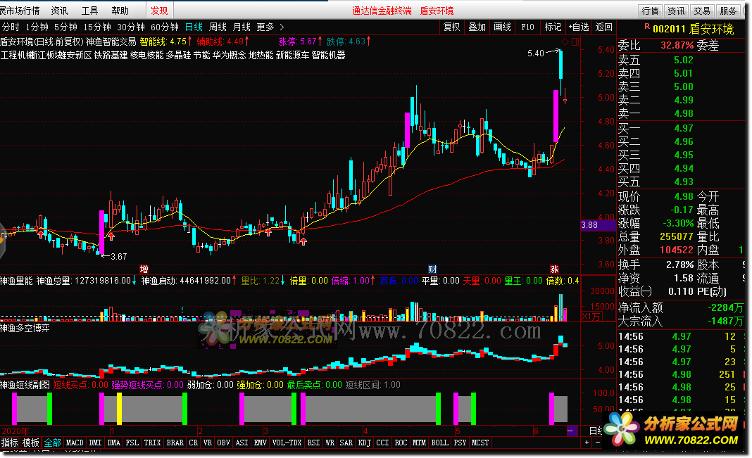Select the SAR indicator
752x458 pixels.
(x=346, y=443)
